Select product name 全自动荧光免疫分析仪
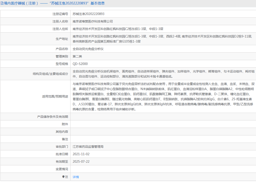 (88, 49)
